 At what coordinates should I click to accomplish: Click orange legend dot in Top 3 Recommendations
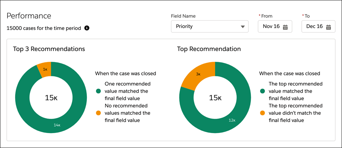pyautogui.click(x=98, y=113)
